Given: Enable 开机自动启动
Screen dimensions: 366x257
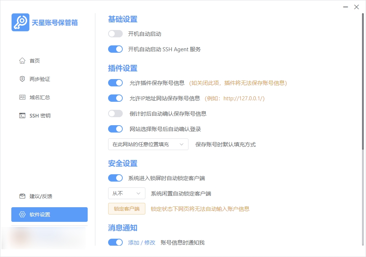Looking at the screenshot, I should 115,34.
